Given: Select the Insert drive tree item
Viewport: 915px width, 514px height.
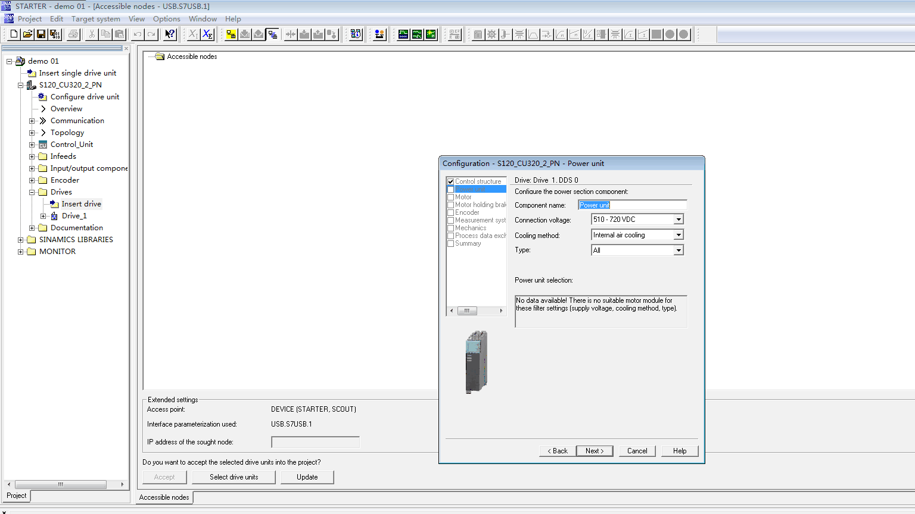Looking at the screenshot, I should pos(81,204).
